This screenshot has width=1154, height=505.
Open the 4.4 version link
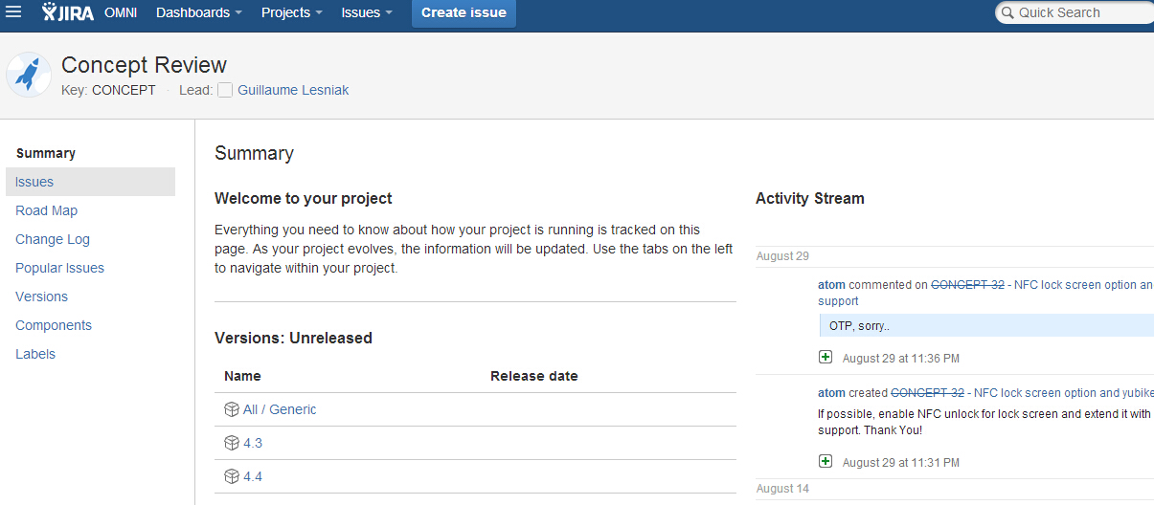click(x=253, y=476)
